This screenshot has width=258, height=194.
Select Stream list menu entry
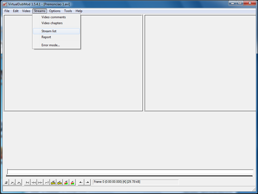[56, 31]
